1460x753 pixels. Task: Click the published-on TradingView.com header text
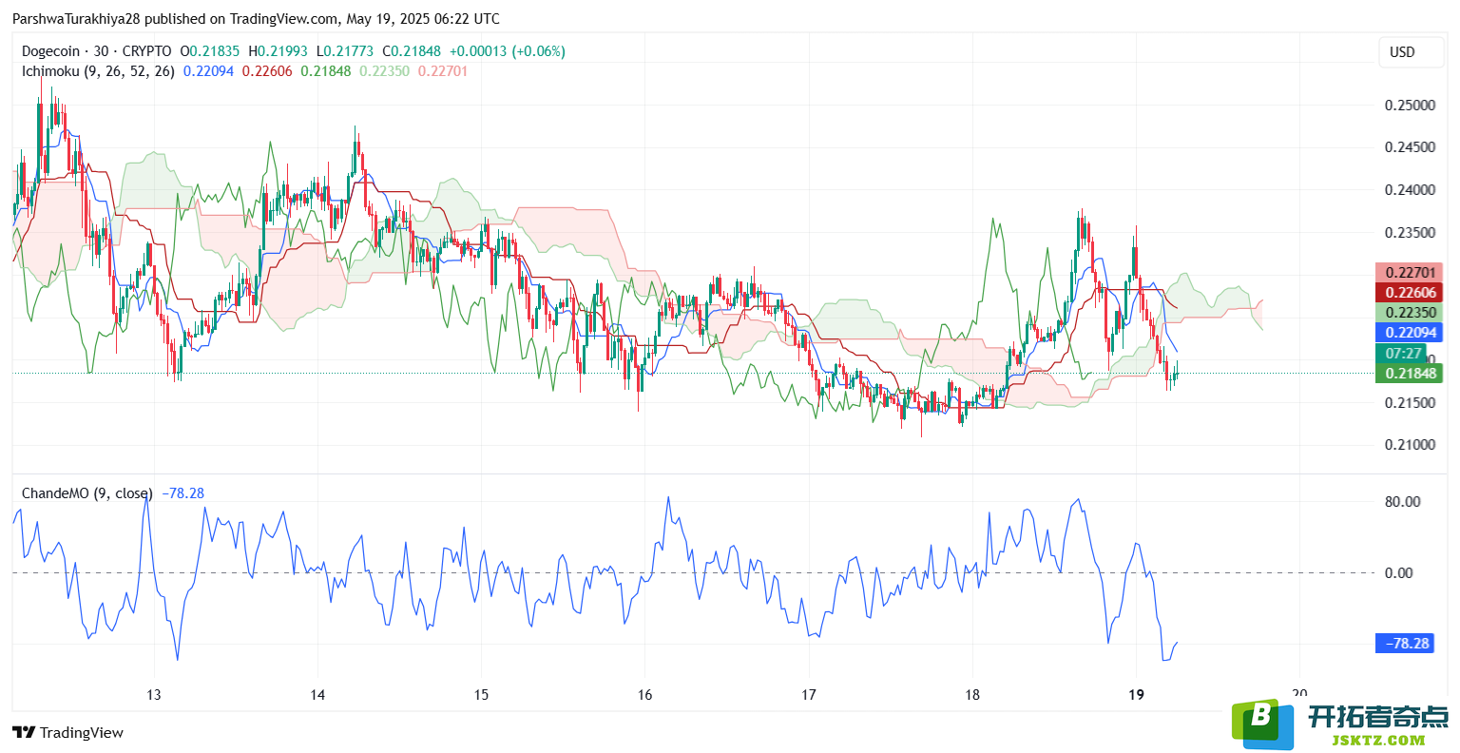[x=257, y=19]
